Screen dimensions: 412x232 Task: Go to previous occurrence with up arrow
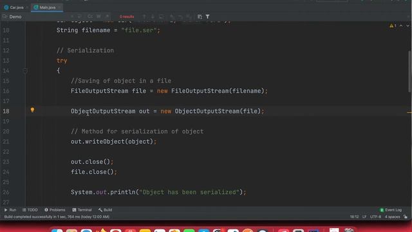pos(144,17)
